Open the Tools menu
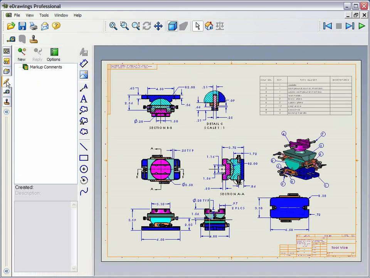This screenshot has width=370, height=278. tap(44, 15)
